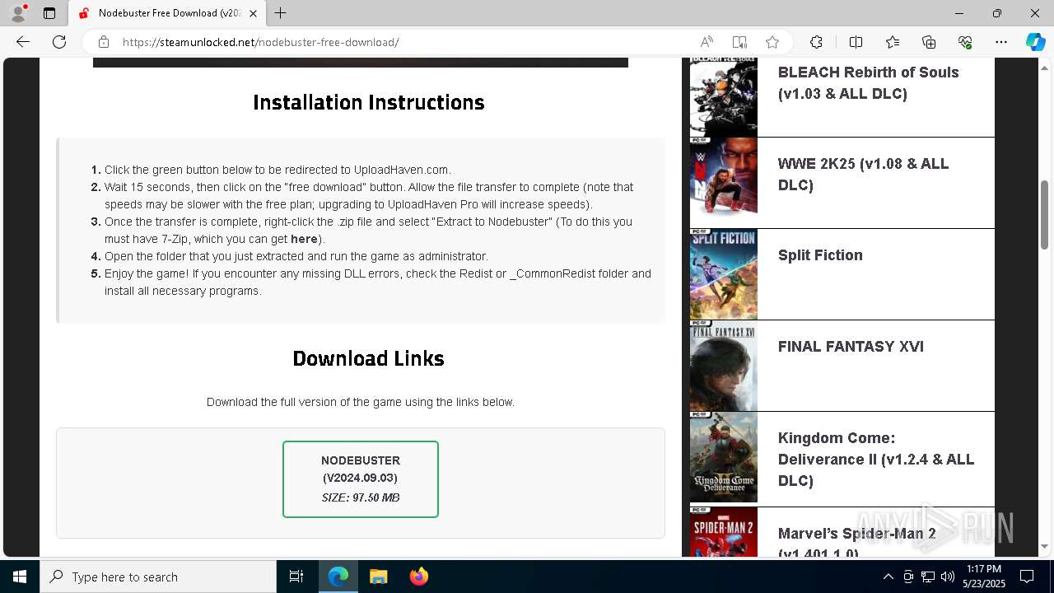Click Spider-Man 2 cover thumbnail

(x=724, y=532)
